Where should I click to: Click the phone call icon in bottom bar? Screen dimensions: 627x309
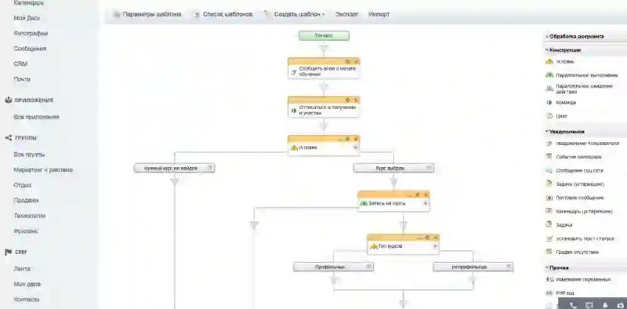pos(573,305)
